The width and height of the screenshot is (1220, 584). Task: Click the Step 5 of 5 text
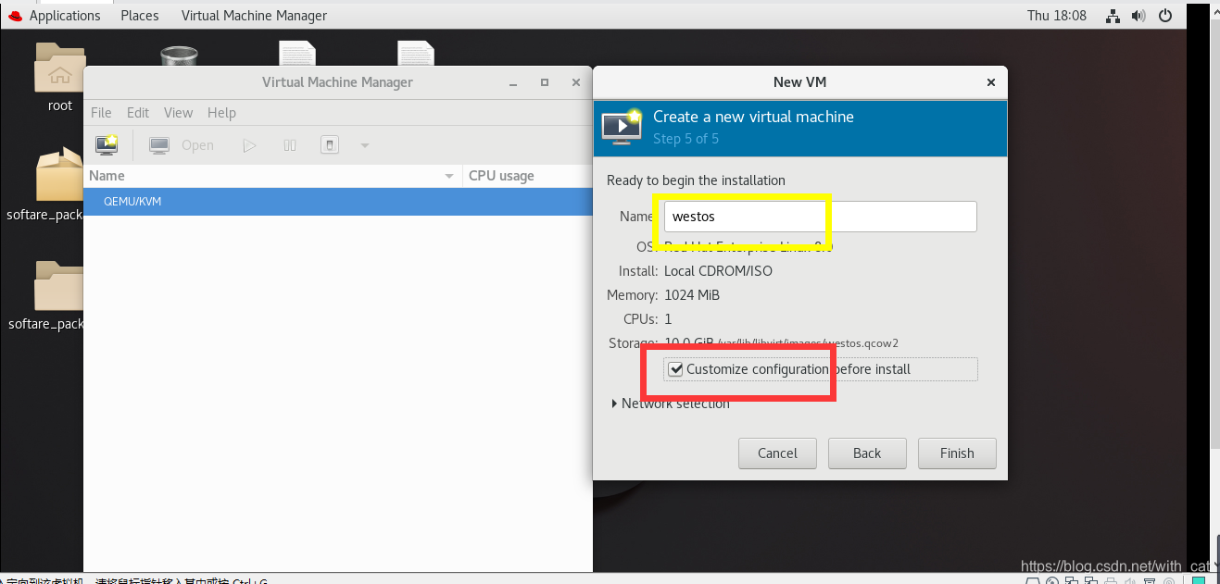coord(685,139)
